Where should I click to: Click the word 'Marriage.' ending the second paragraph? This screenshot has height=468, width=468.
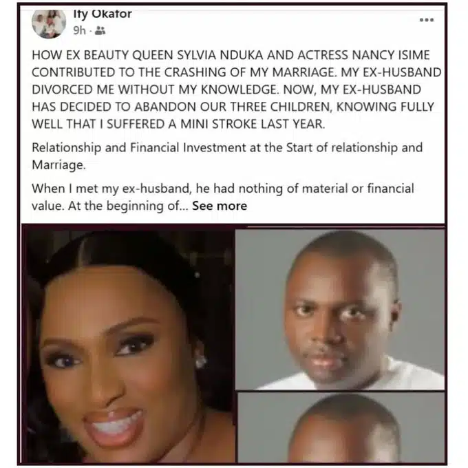[x=58, y=164]
